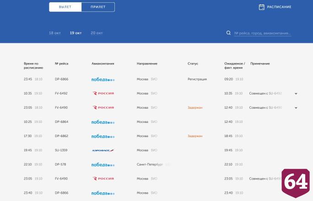The image size is (313, 201).
Task: Click the № рейса column header
Action: tap(61, 63)
